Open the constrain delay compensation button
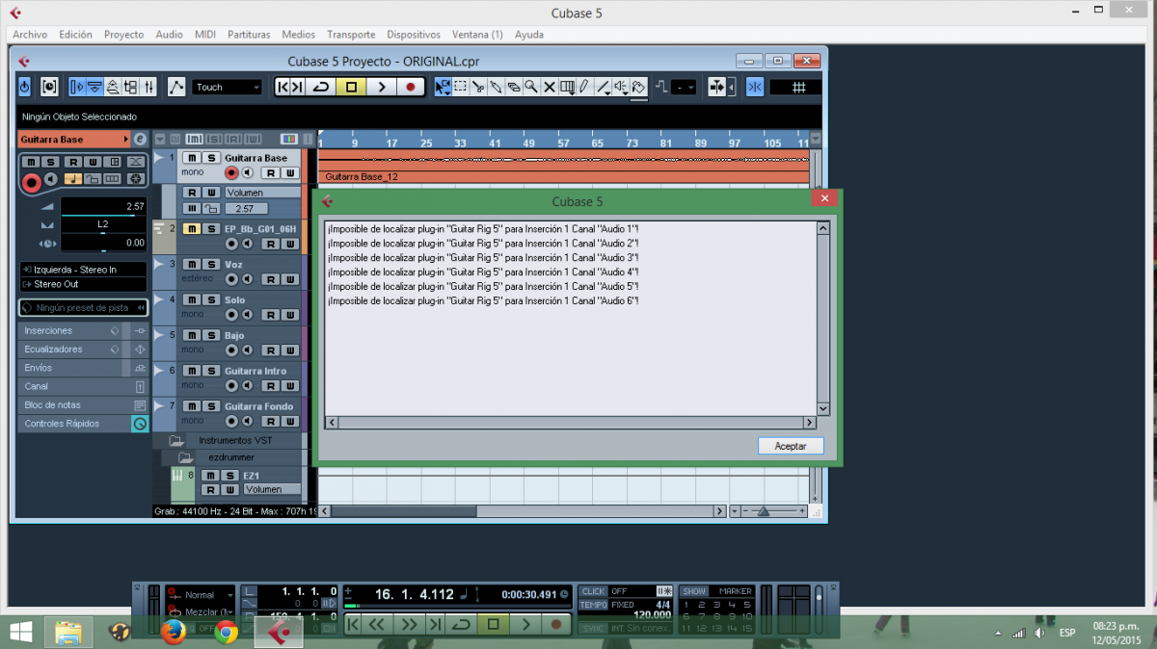The height and width of the screenshot is (649, 1157). [49, 87]
